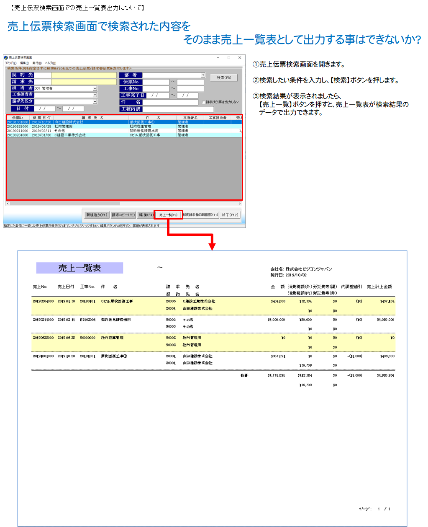Open the 担当者 dropdown

(x=95, y=88)
